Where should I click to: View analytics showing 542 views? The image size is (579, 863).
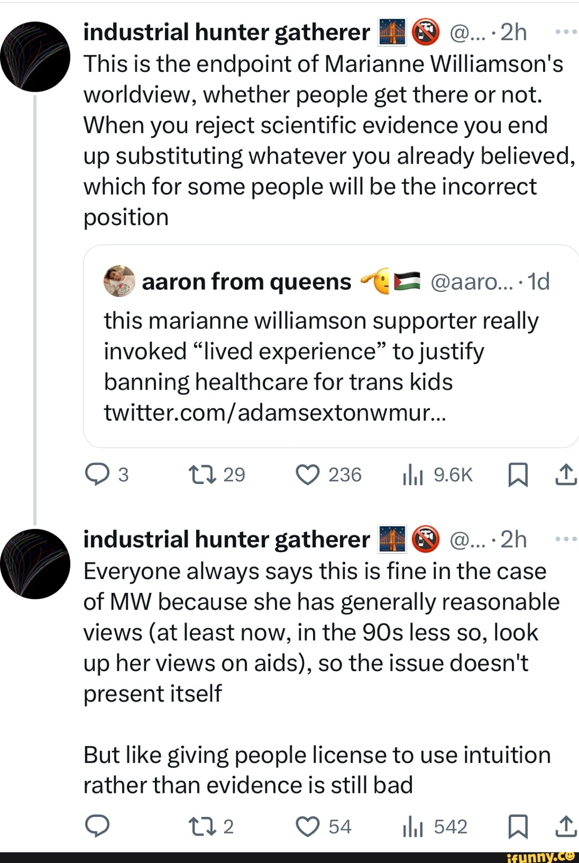[413, 827]
